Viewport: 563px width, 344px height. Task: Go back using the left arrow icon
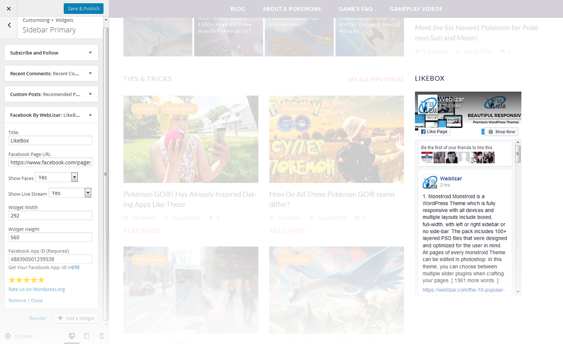click(x=9, y=25)
